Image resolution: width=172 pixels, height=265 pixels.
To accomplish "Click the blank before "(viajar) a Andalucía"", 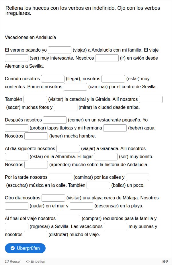I will 60,50.
